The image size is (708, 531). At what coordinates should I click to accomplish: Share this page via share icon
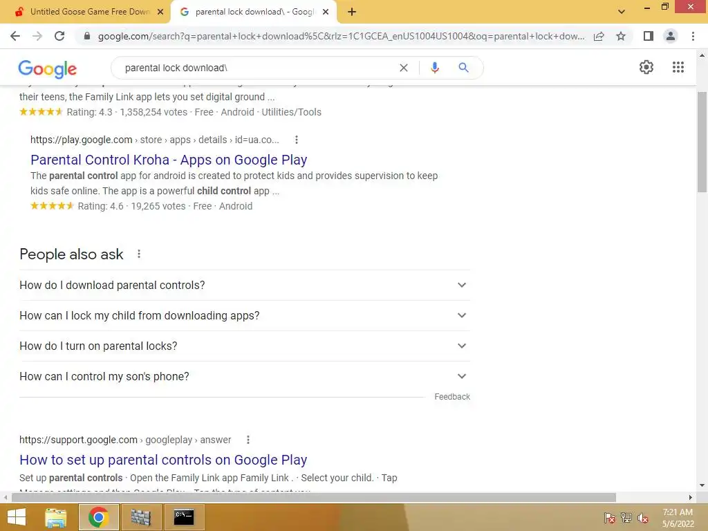coord(599,36)
